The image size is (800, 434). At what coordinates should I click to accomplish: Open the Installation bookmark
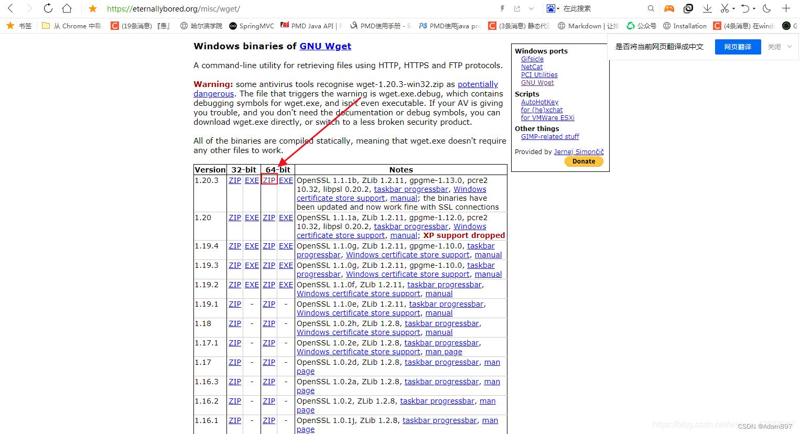pos(685,26)
